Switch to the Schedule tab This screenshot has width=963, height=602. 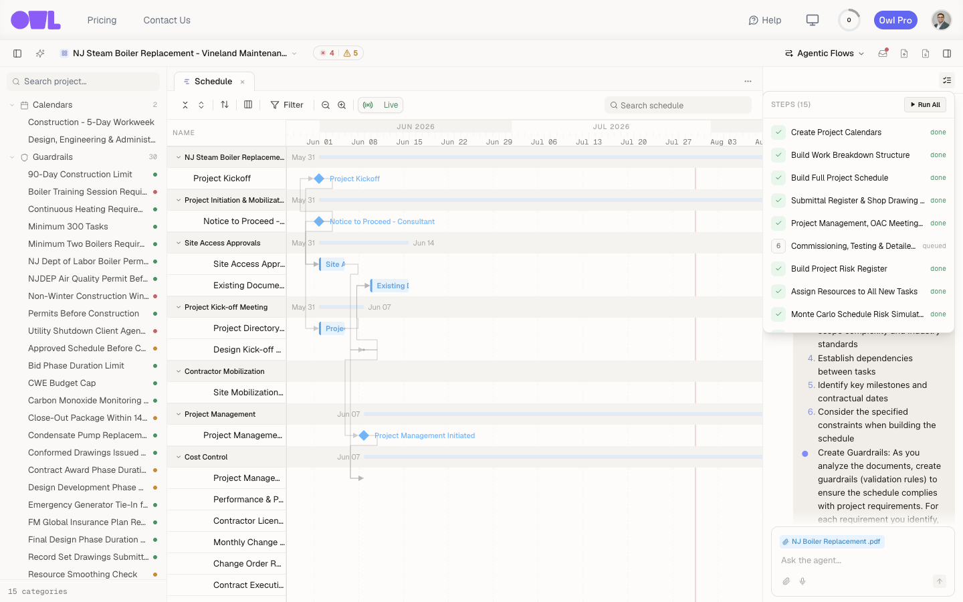[x=214, y=82]
